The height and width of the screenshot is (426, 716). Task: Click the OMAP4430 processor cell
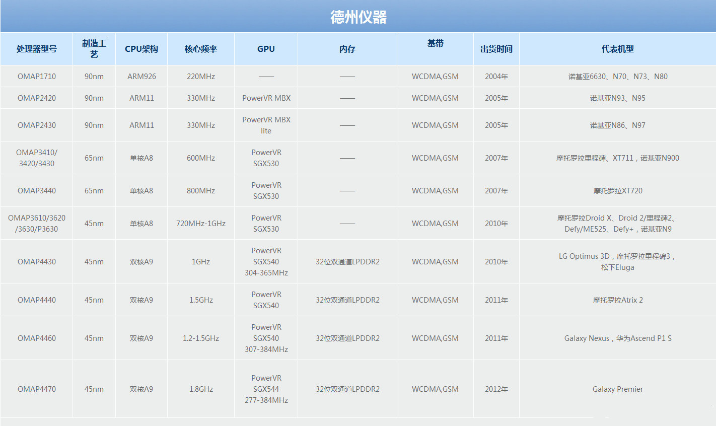(x=36, y=262)
